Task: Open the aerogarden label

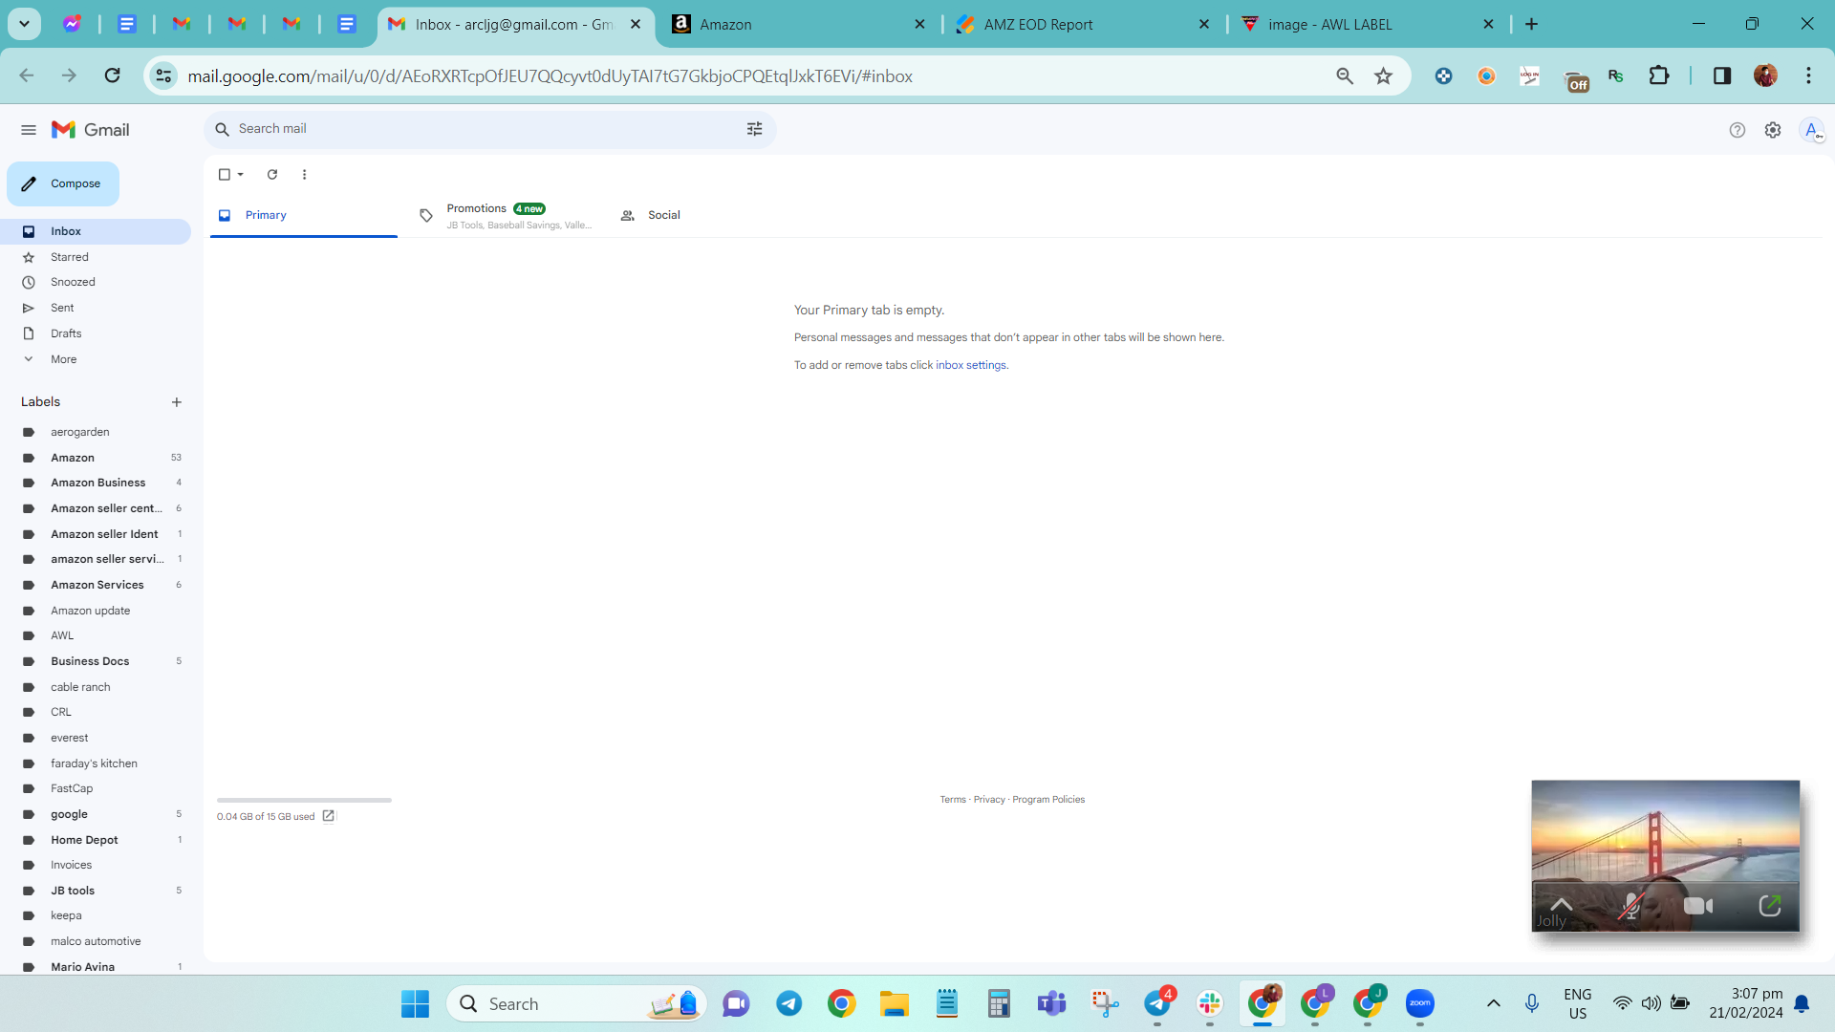Action: 96,432
